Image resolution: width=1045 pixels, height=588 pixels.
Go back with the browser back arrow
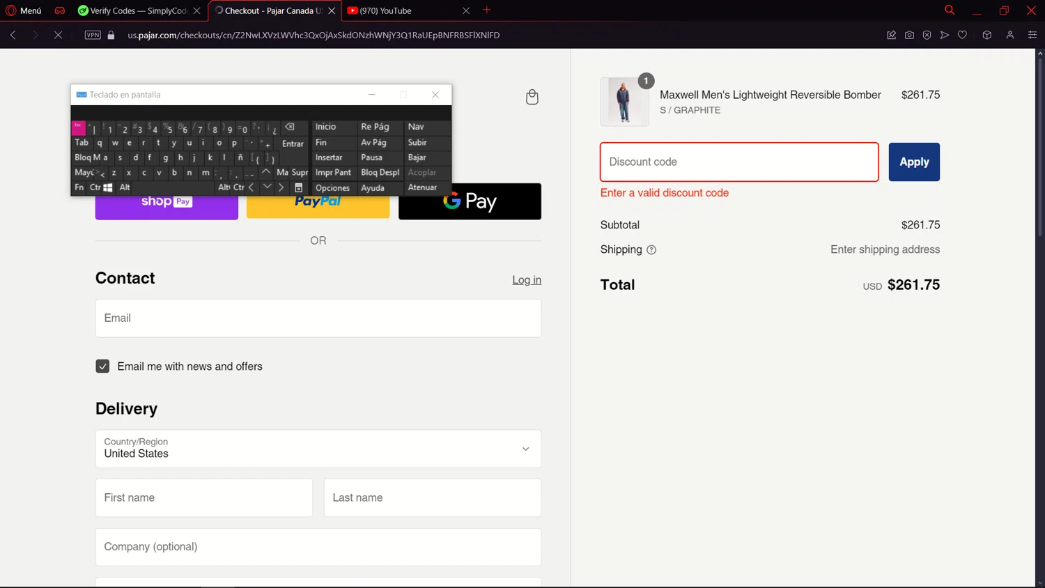13,35
